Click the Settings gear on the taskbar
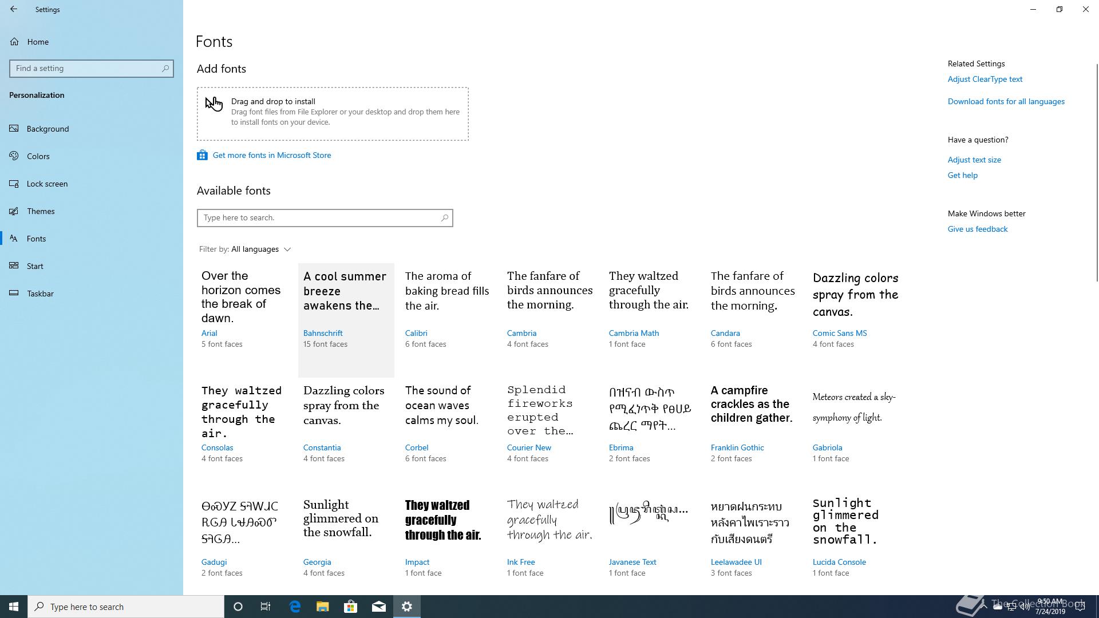 pos(407,607)
